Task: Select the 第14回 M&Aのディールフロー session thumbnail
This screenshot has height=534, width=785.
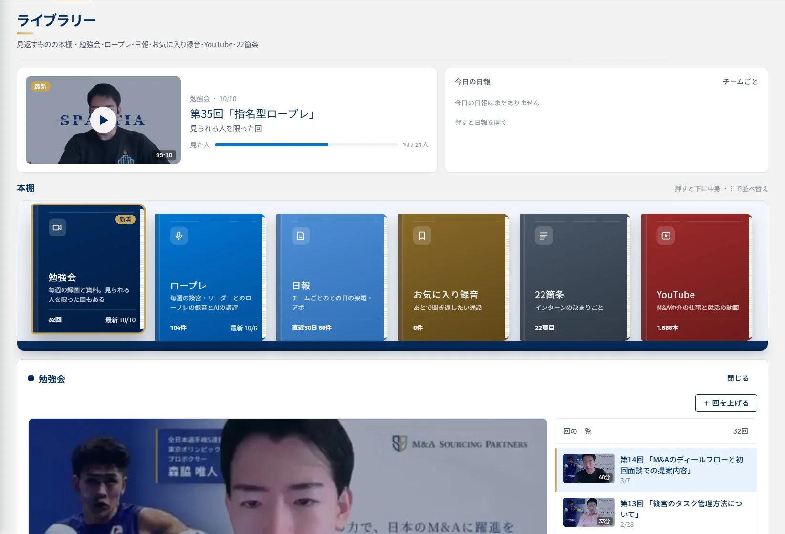Action: coord(588,468)
